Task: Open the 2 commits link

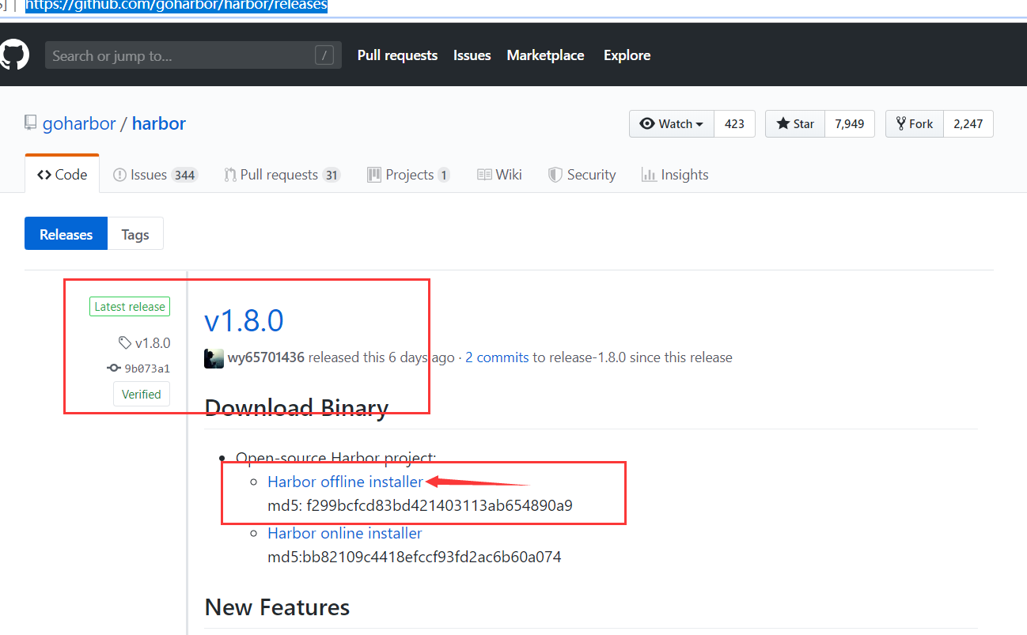Action: [x=497, y=357]
